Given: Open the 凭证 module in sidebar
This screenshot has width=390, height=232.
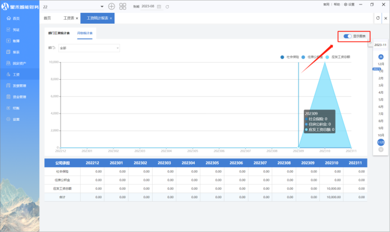Looking at the screenshot, I should 16,30.
